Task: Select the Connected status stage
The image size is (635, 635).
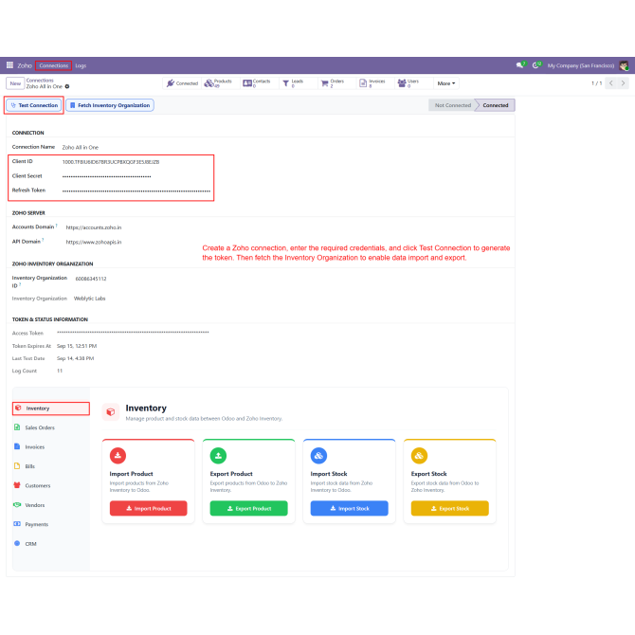Action: pyautogui.click(x=495, y=105)
